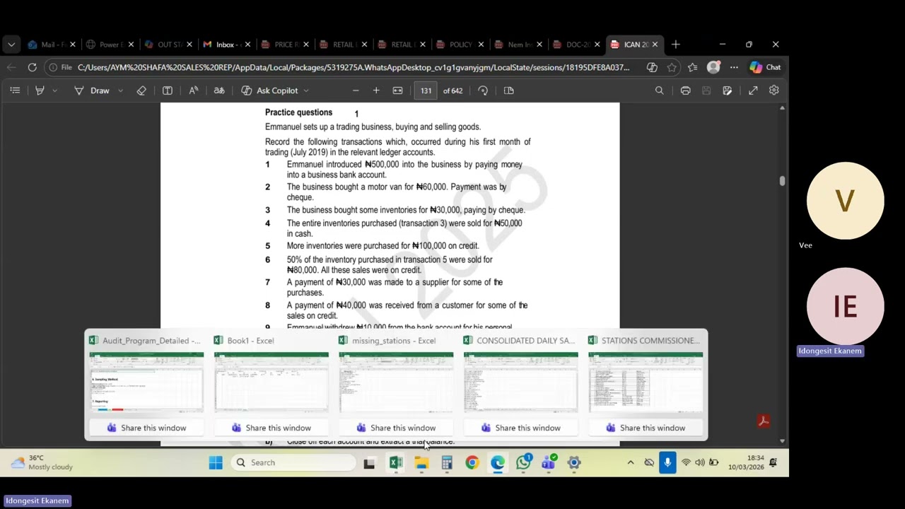This screenshot has height=509, width=905.
Task: Expand the Draw tool options arrow
Action: tap(120, 90)
